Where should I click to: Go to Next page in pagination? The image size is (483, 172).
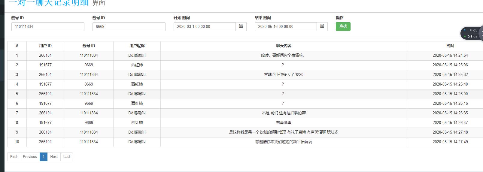pyautogui.click(x=54, y=157)
